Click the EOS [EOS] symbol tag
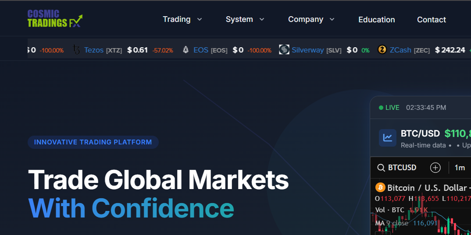 [219, 50]
